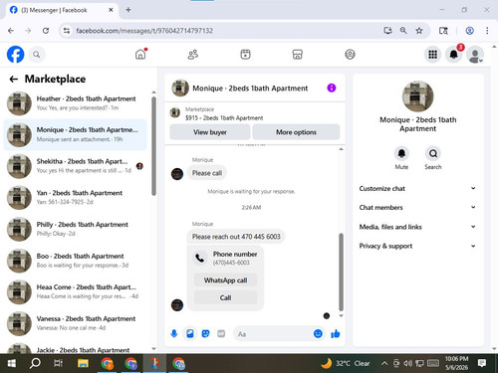498x373 pixels.
Task: Click the phone handset icon in message card
Action: coord(199,258)
